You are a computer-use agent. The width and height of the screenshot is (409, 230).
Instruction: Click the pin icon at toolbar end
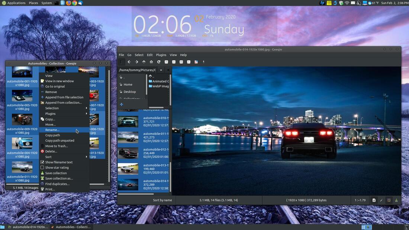[x=203, y=62]
